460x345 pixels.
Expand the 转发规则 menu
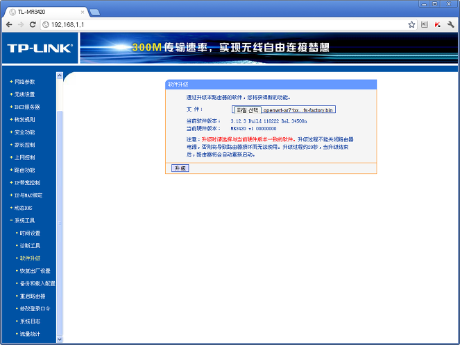tap(25, 119)
